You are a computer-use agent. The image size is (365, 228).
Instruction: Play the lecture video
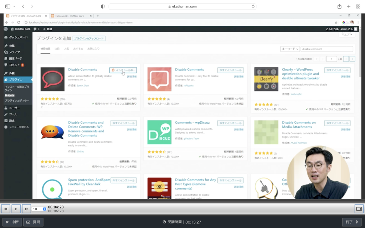(16, 209)
